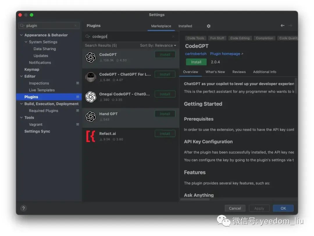
Task: Switch to the Marketplace tab
Action: tap(161, 26)
